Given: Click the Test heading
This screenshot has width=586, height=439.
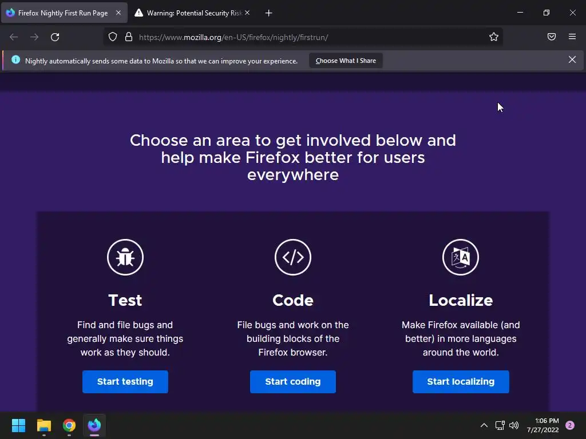Looking at the screenshot, I should tap(125, 300).
